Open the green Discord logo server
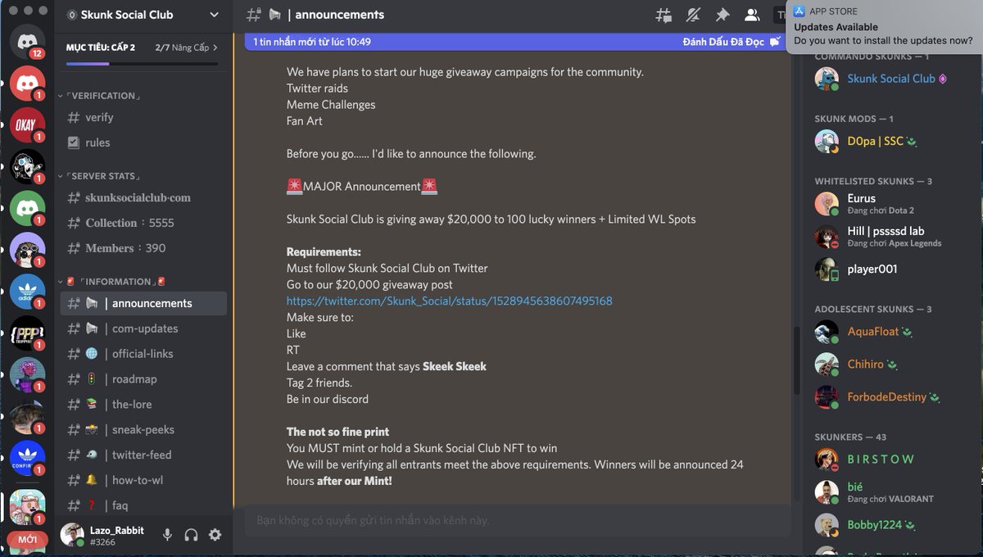The width and height of the screenshot is (983, 557). point(27,208)
